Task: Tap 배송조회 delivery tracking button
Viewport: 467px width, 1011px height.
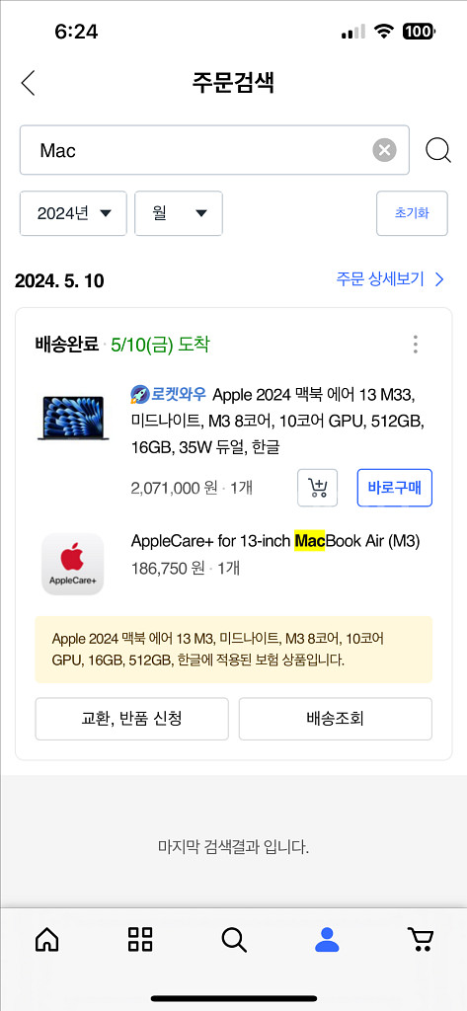Action: pos(336,719)
